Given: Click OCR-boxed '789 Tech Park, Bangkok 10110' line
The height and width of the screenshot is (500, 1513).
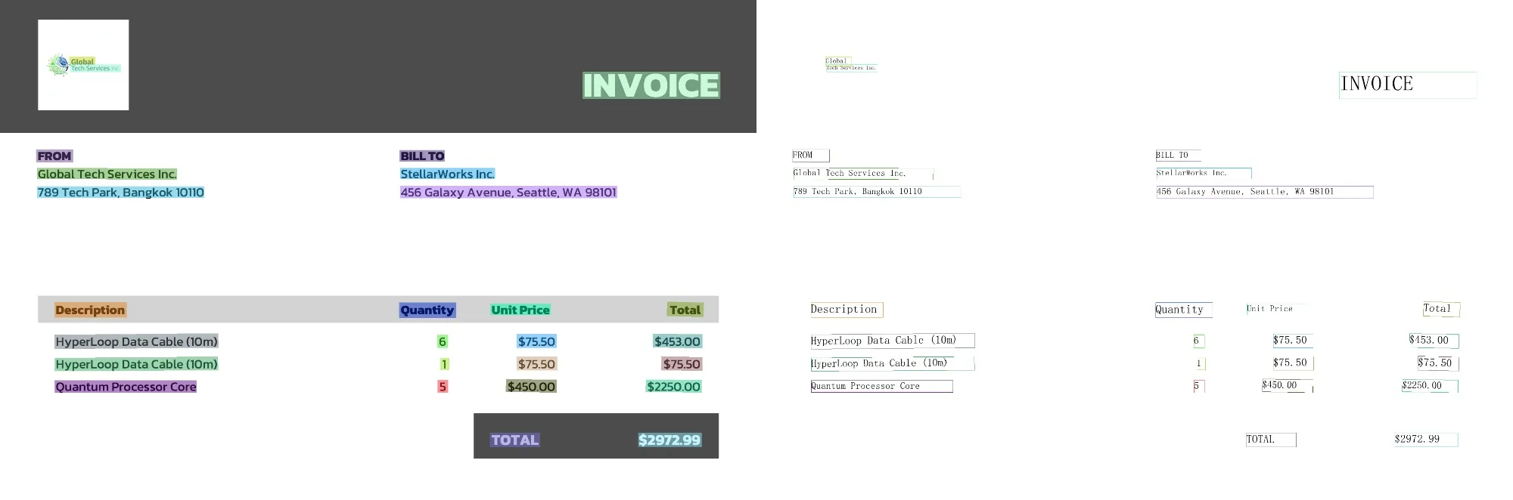Looking at the screenshot, I should click(877, 192).
